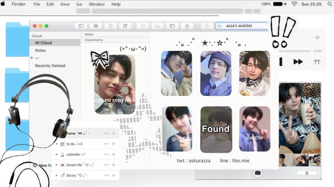Click the share button under photo window
334x187 pixels.
pos(307,173)
